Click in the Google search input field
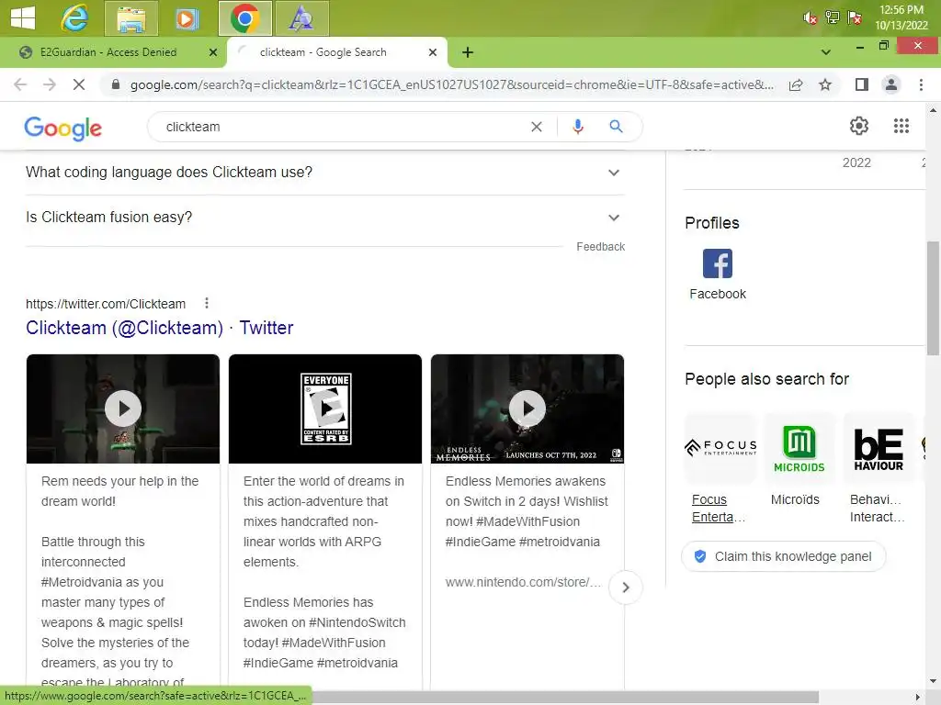The width and height of the screenshot is (941, 705). tap(343, 127)
